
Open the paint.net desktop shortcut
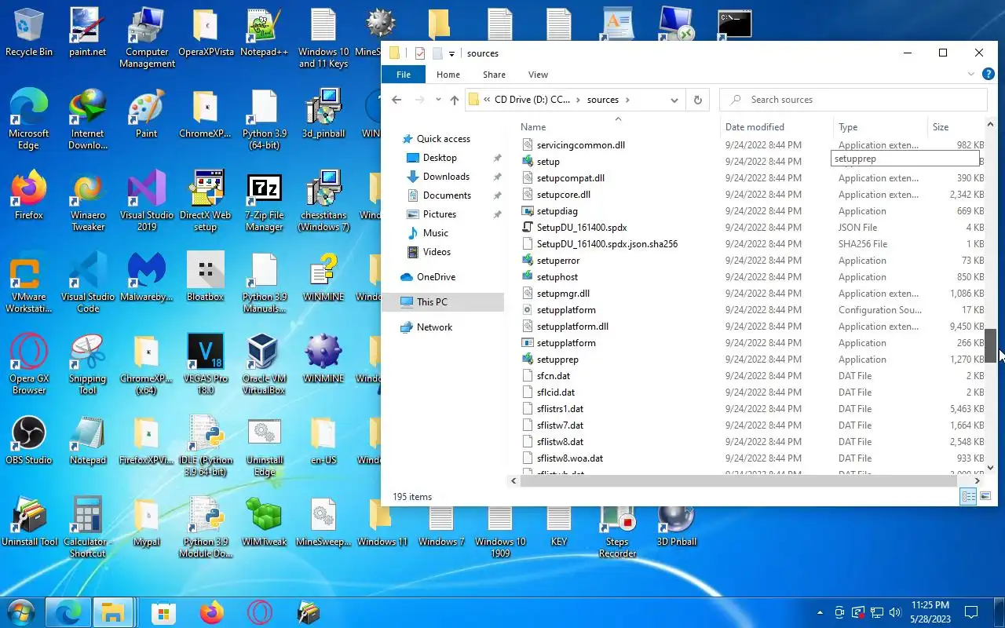[88, 33]
